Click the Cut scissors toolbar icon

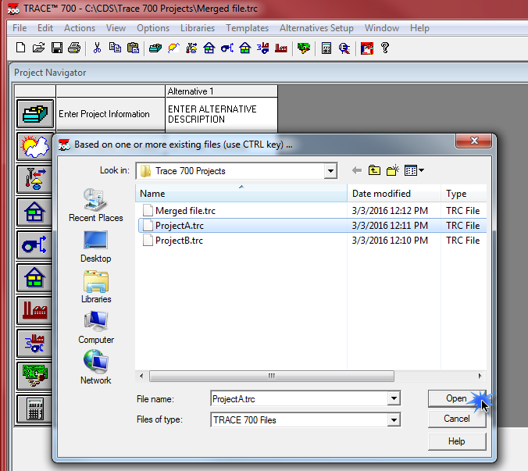tap(97, 48)
